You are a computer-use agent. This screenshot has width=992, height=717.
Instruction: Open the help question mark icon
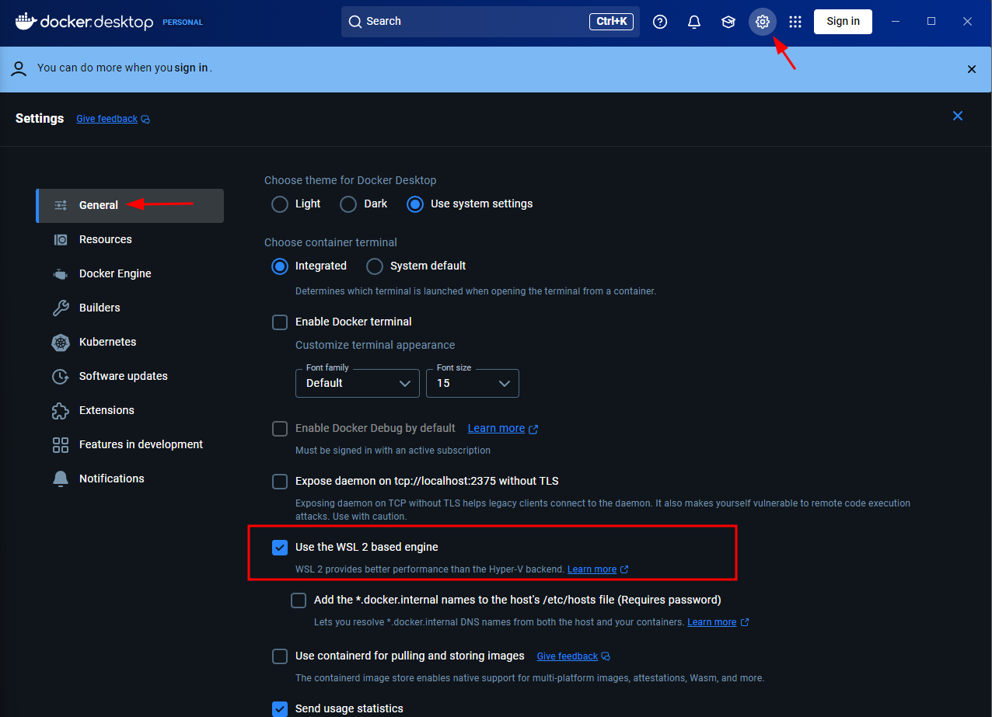pos(660,22)
